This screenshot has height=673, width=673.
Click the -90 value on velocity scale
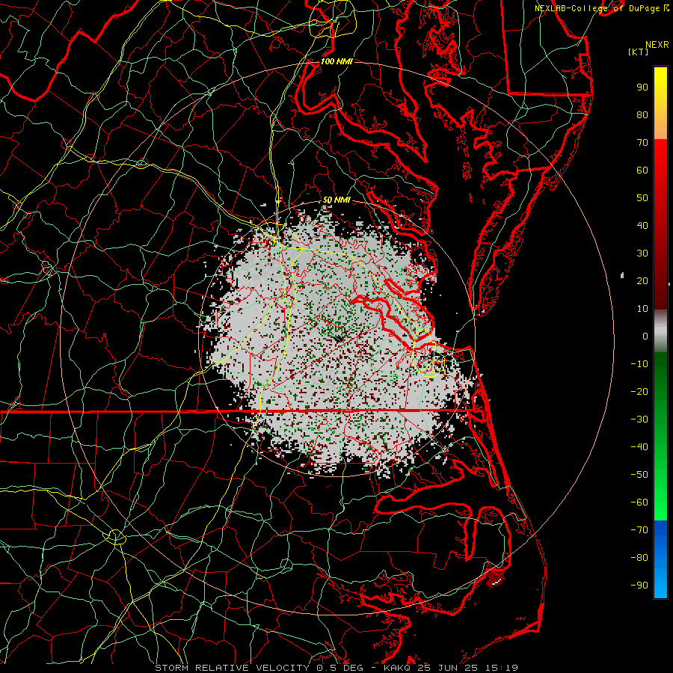(x=639, y=586)
